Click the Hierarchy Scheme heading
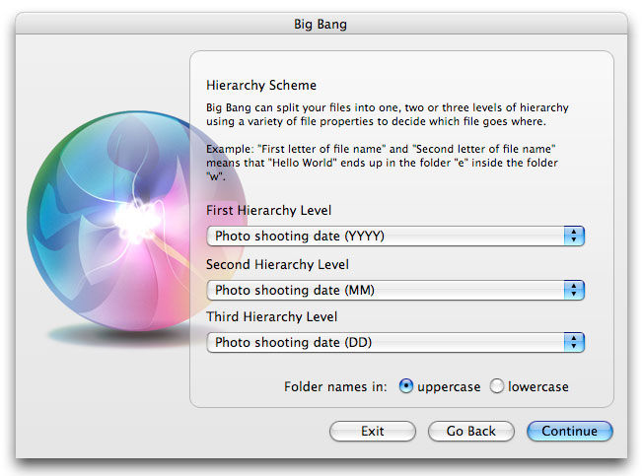This screenshot has height=476, width=643. point(261,85)
